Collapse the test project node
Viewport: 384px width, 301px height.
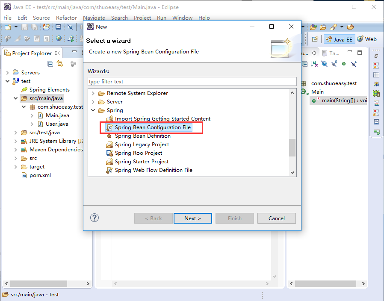pos(8,81)
